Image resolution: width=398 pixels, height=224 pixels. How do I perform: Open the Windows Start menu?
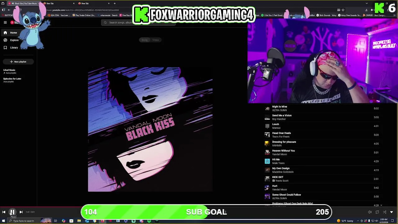pos(3,221)
